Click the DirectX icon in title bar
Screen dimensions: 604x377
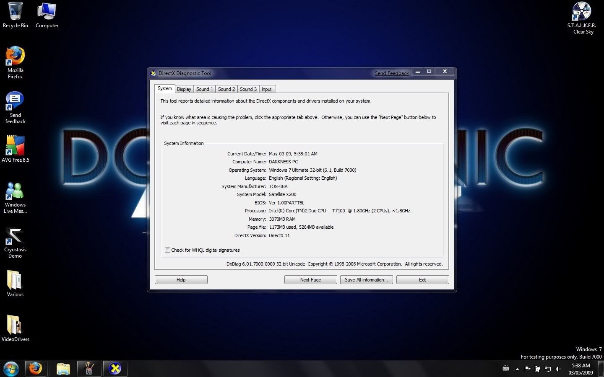click(153, 73)
